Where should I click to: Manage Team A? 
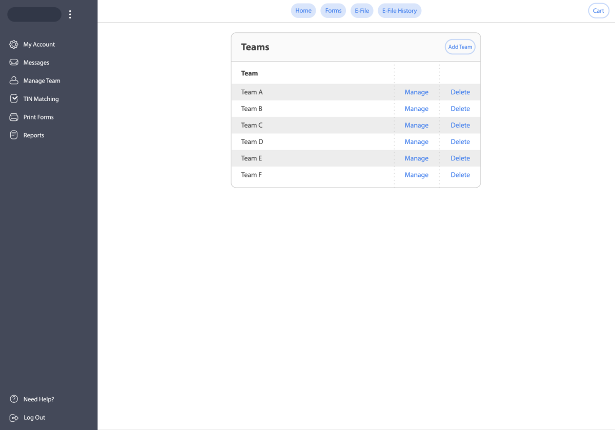tap(416, 92)
